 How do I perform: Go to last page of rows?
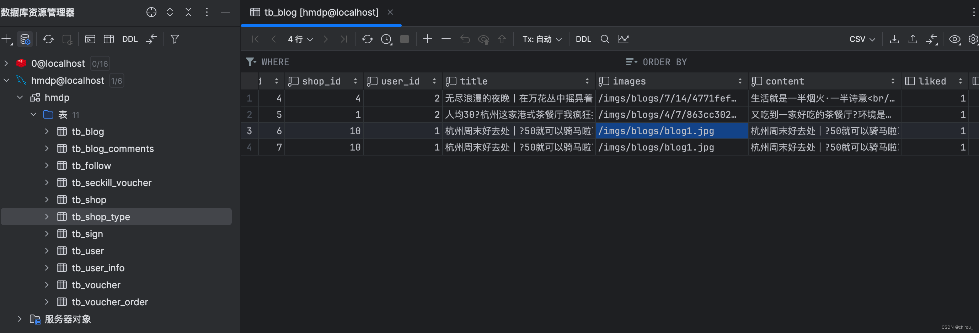point(344,39)
